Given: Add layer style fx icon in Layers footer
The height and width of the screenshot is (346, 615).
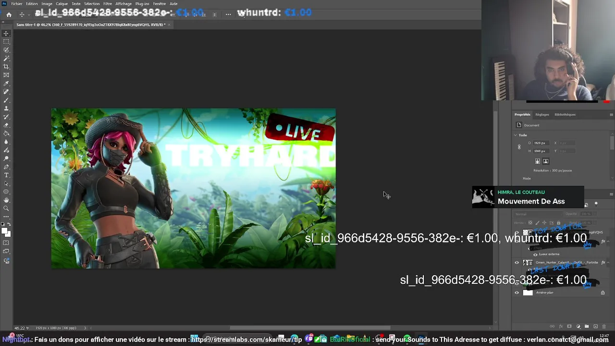Looking at the screenshot, I should [x=561, y=326].
